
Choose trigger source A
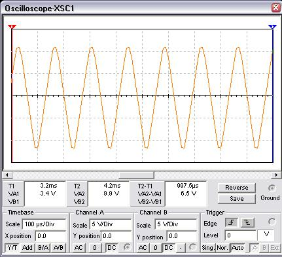(254, 248)
